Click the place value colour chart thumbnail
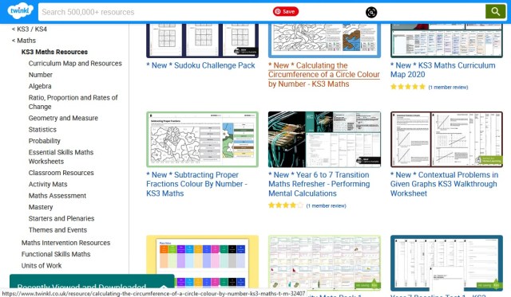Image resolution: width=511 pixels, height=297 pixels. click(202, 262)
